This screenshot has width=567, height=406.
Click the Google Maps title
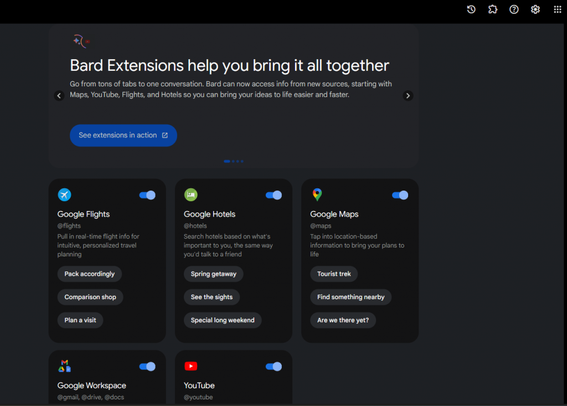[x=334, y=214]
